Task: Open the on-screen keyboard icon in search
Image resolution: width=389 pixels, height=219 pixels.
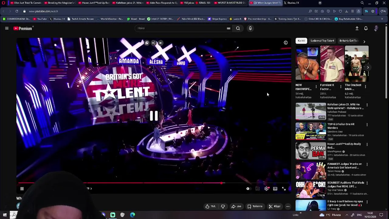Action: [229, 28]
